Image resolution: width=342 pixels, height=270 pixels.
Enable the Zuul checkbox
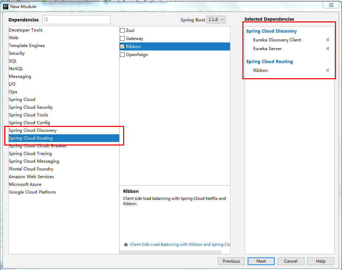122,31
